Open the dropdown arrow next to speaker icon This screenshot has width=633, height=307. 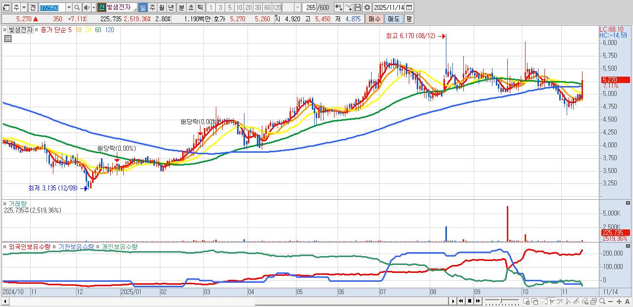[x=94, y=7]
